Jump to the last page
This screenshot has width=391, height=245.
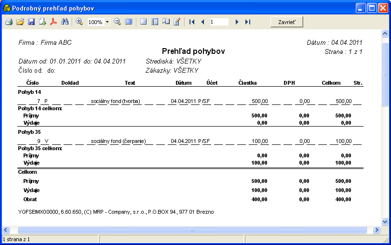pyautogui.click(x=248, y=22)
